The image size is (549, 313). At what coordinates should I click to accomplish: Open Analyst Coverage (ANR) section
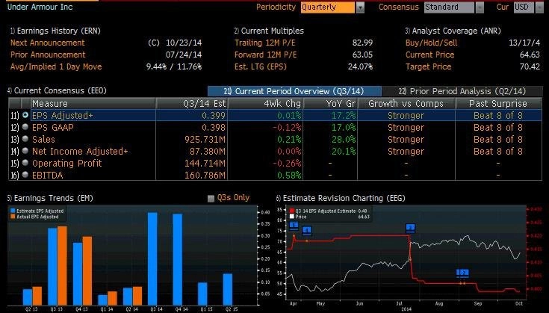(453, 31)
